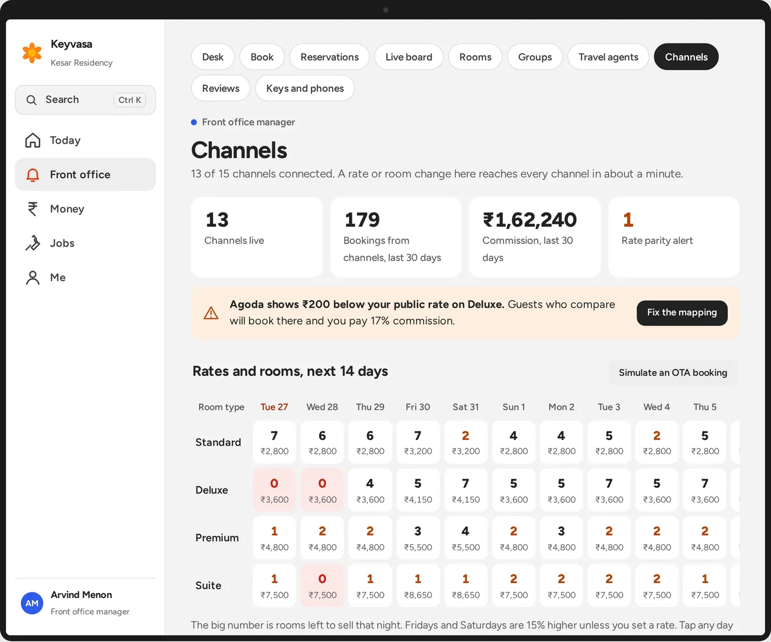
Task: Click the Front office bell icon
Action: [33, 175]
